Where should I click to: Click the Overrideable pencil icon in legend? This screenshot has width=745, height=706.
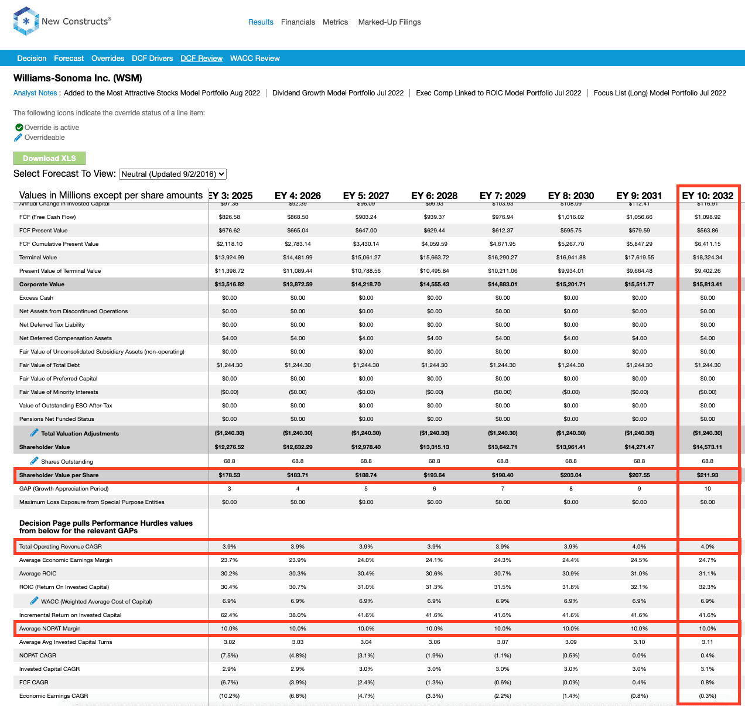pos(18,138)
